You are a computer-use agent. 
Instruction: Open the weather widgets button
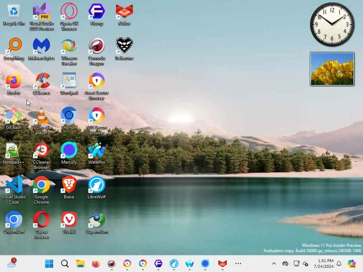click(11, 263)
